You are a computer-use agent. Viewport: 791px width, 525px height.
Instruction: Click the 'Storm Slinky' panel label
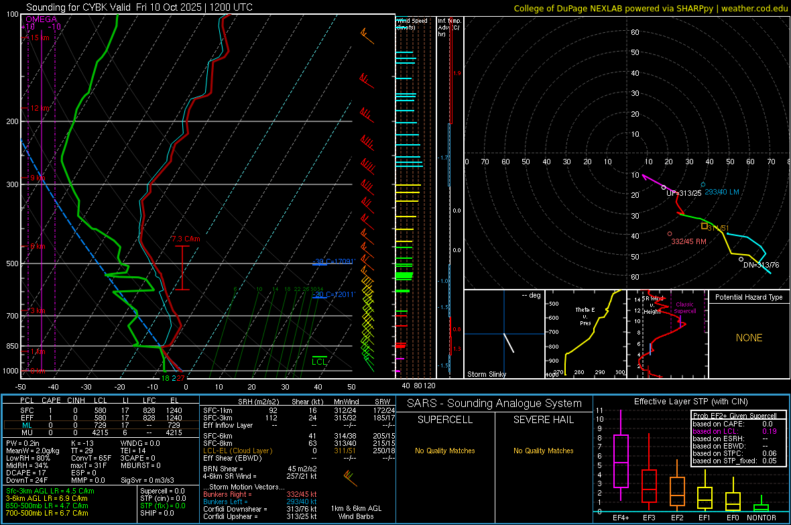[x=486, y=374]
